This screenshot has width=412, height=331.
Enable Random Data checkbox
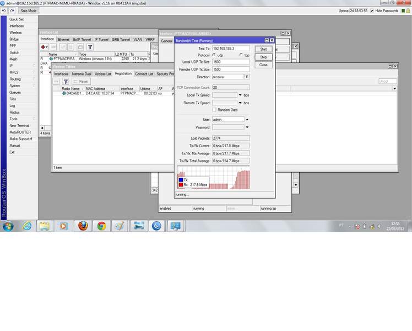coord(214,110)
